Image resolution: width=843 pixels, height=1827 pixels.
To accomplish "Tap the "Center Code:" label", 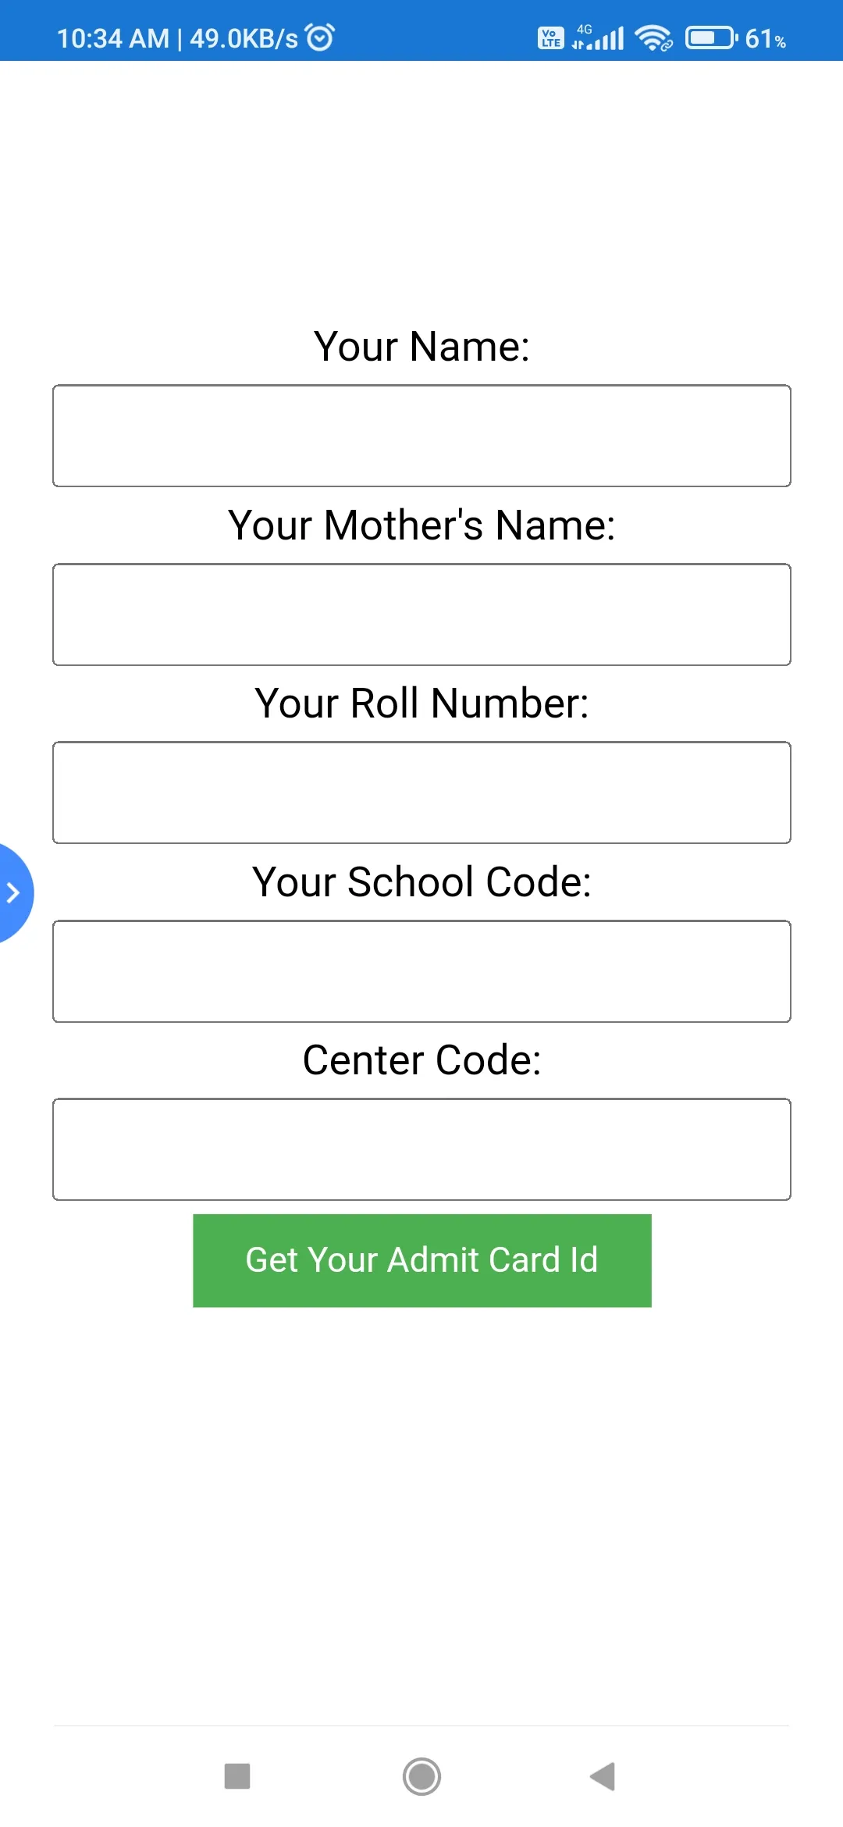I will point(421,1060).
